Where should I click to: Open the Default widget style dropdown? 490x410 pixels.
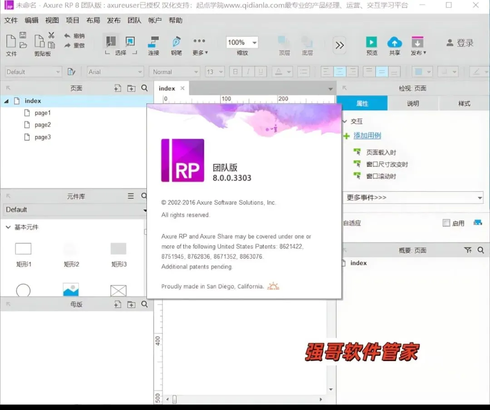click(33, 72)
